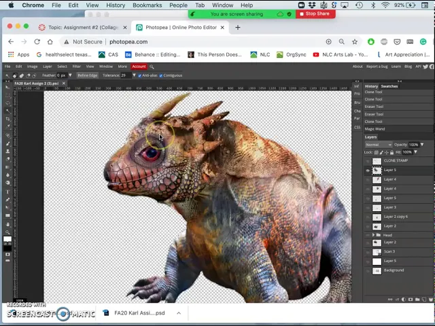Switch to the Topic: Assignment #2 Chrome tab
The height and width of the screenshot is (326, 435).
(83, 27)
